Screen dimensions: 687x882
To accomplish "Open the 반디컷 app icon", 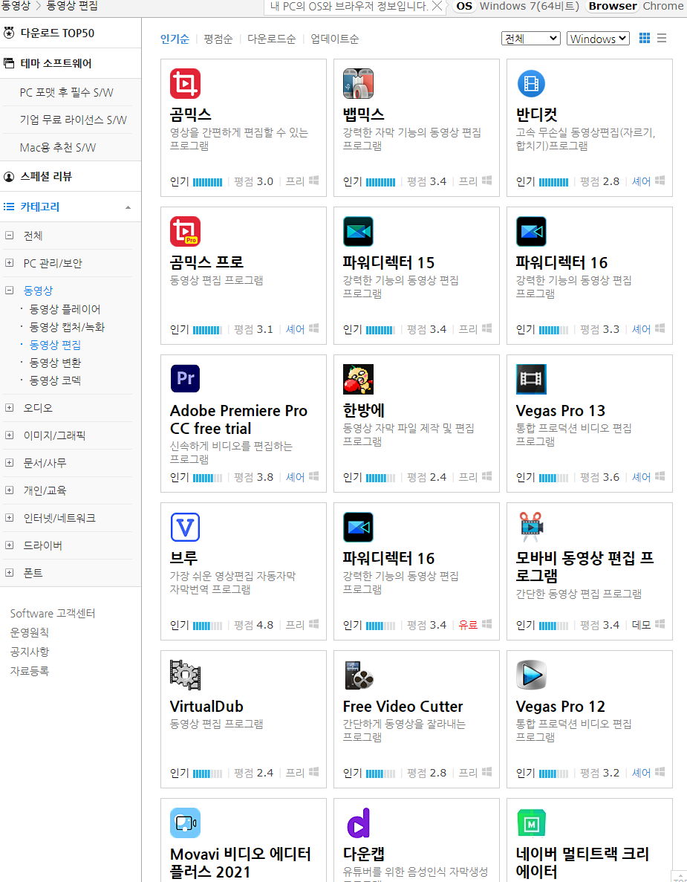I will click(x=531, y=83).
